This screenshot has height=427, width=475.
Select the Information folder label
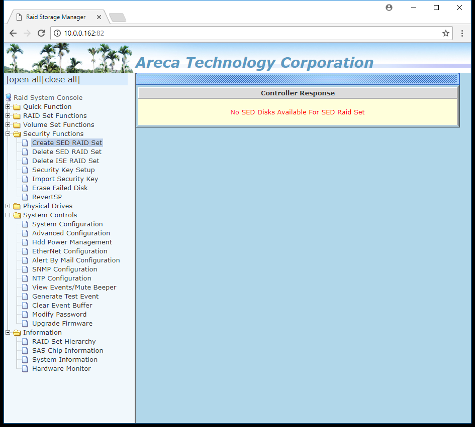42,333
